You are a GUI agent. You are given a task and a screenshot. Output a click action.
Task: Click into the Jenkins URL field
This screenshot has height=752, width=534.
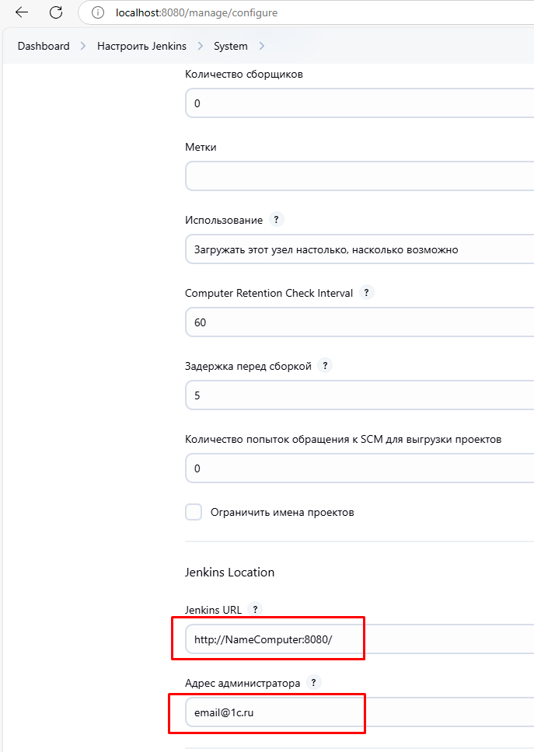pyautogui.click(x=358, y=639)
